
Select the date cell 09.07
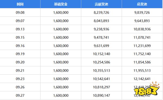point(20,21)
